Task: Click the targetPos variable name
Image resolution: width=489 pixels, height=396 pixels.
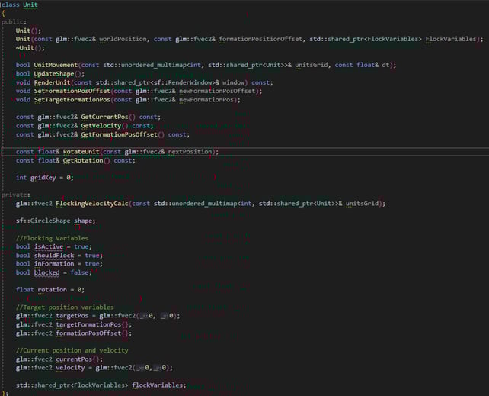Action: (x=72, y=316)
